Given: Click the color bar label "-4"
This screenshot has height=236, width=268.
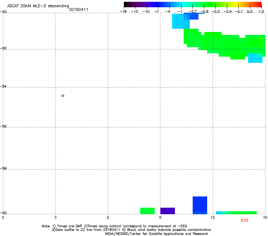Looking at the screenshot, I should point(168,12).
